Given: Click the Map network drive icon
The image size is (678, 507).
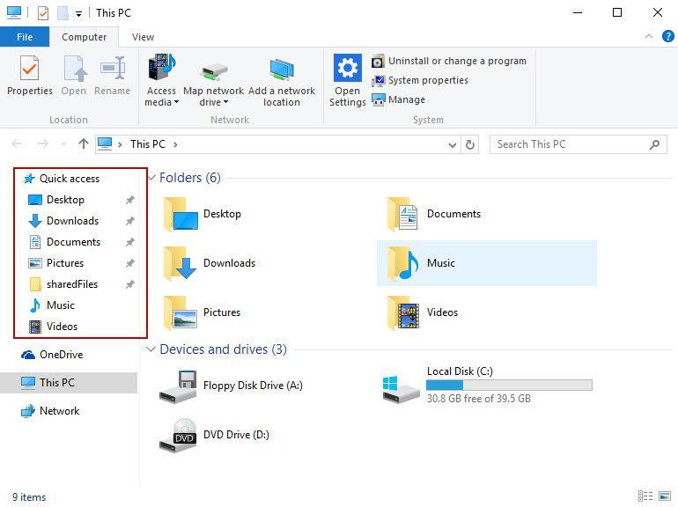Looking at the screenshot, I should tap(214, 70).
